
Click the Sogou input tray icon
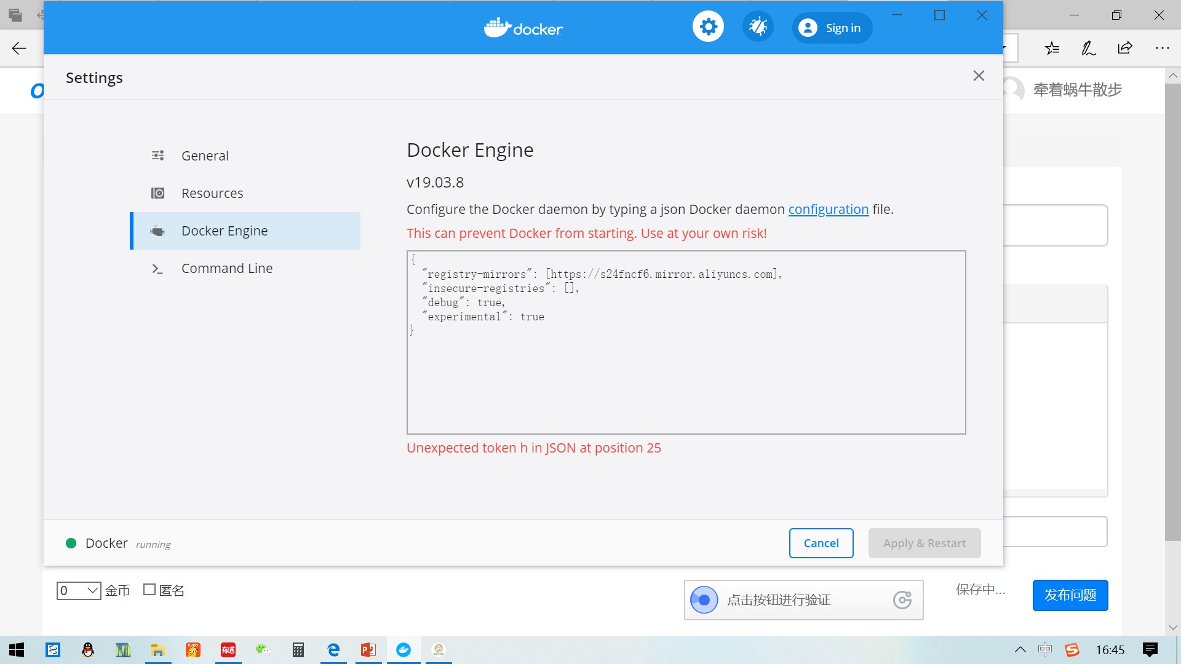1072,650
